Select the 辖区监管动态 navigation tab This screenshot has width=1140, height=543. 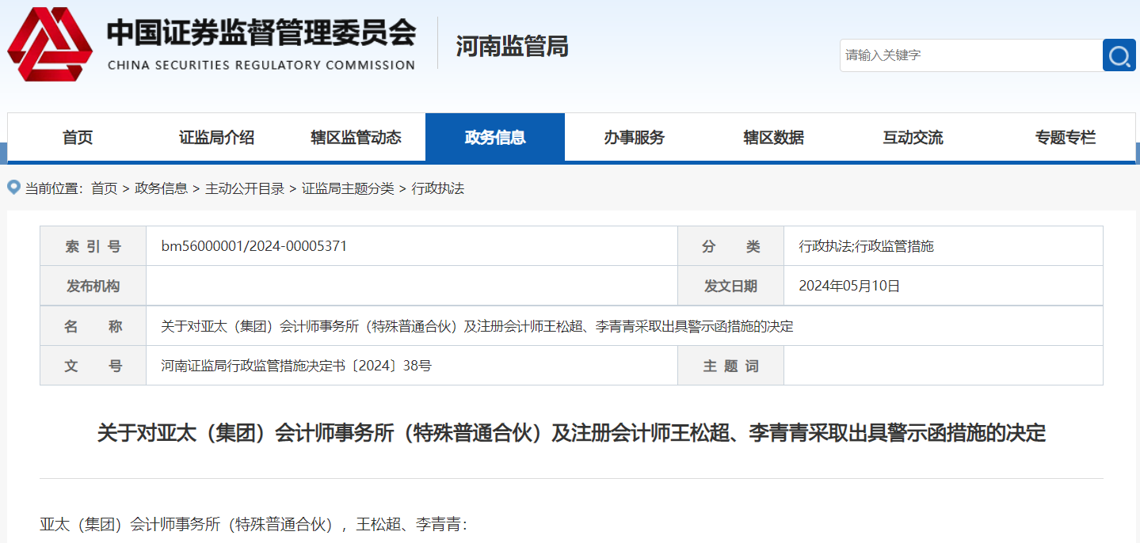[355, 136]
